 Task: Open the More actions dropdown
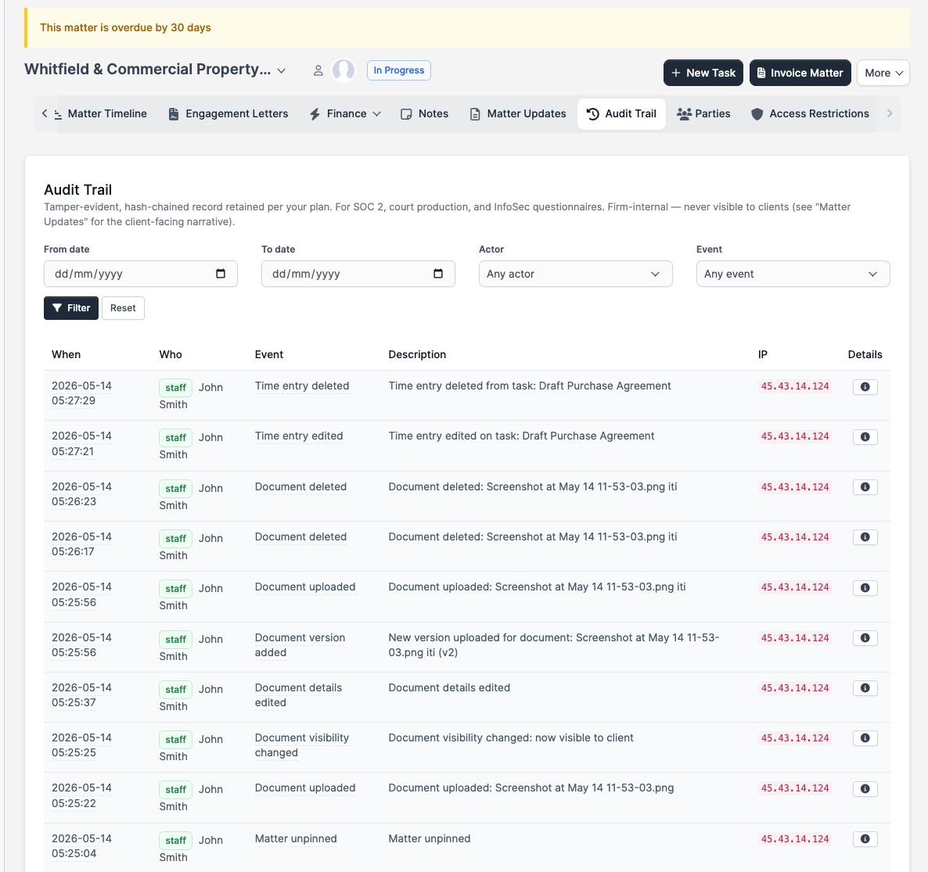pyautogui.click(x=883, y=73)
